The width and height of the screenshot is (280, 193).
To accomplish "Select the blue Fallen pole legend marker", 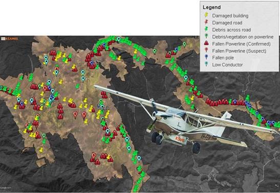I will coord(206,57).
